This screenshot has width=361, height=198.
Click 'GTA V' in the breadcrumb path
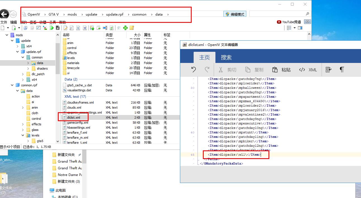pos(54,14)
